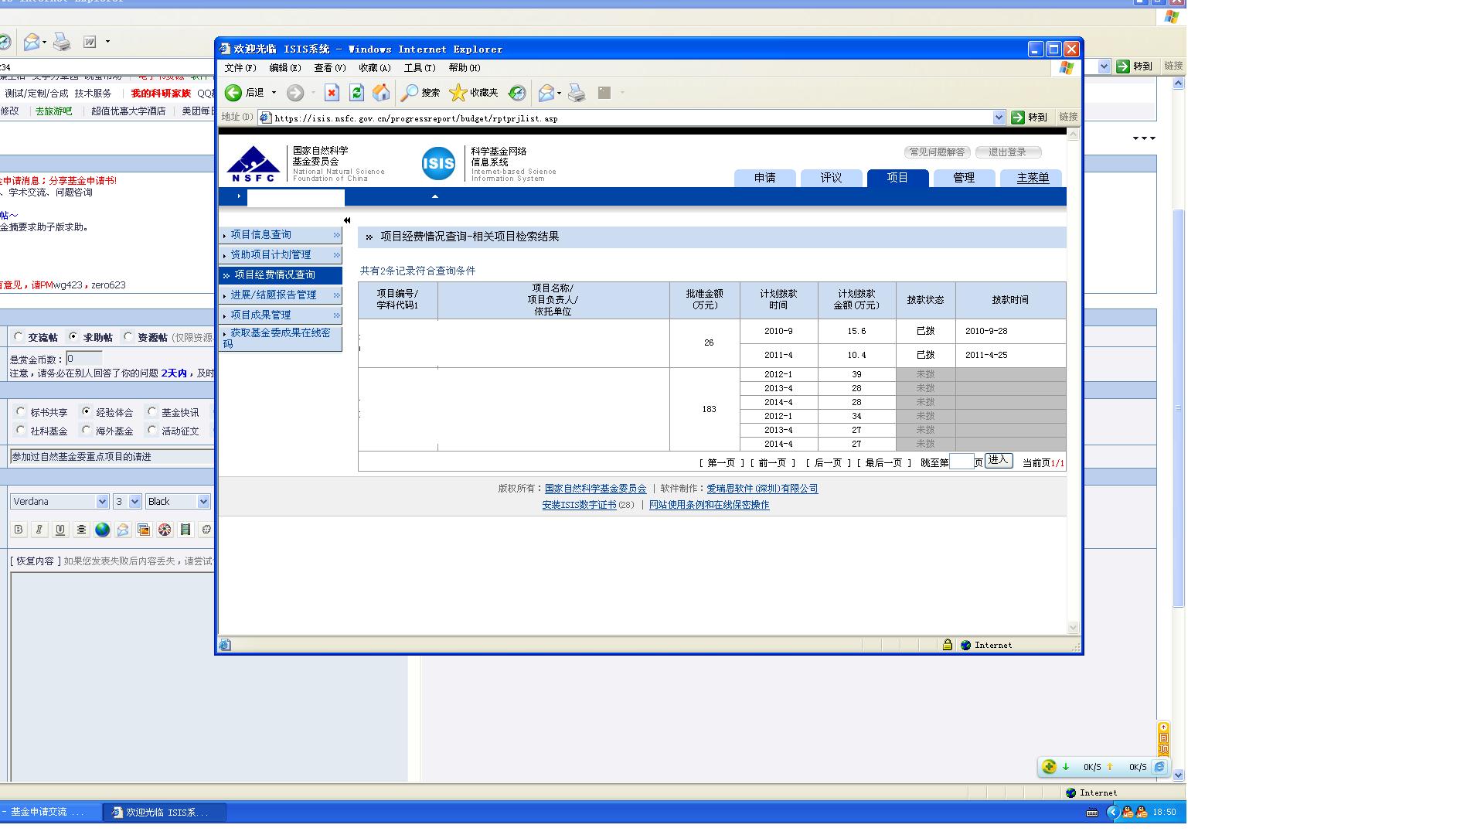The height and width of the screenshot is (835, 1484).
Task: Refresh the ISIS page
Action: (356, 94)
